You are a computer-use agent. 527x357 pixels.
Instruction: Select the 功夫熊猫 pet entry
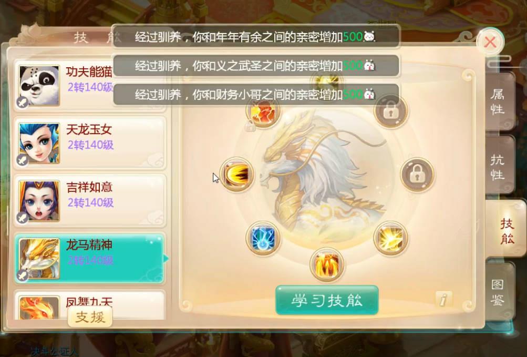coord(90,86)
